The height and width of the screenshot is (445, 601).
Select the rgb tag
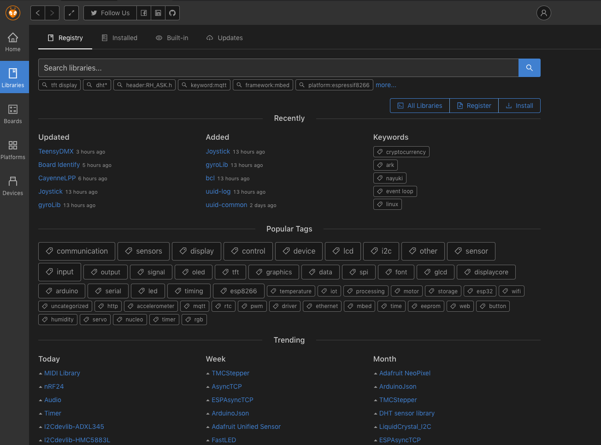coord(194,320)
